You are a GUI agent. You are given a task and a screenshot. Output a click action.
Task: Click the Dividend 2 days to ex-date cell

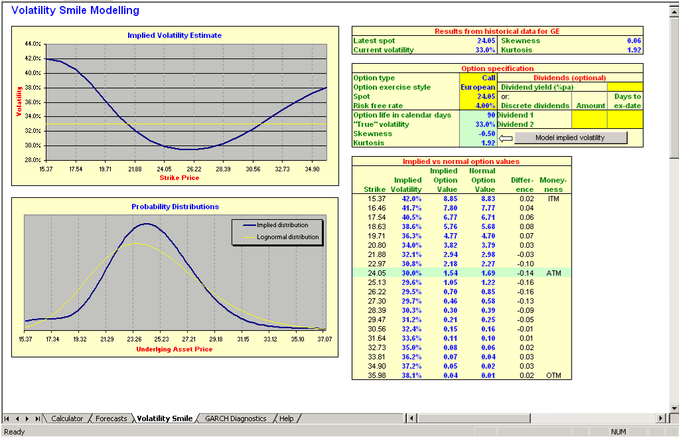(x=625, y=124)
